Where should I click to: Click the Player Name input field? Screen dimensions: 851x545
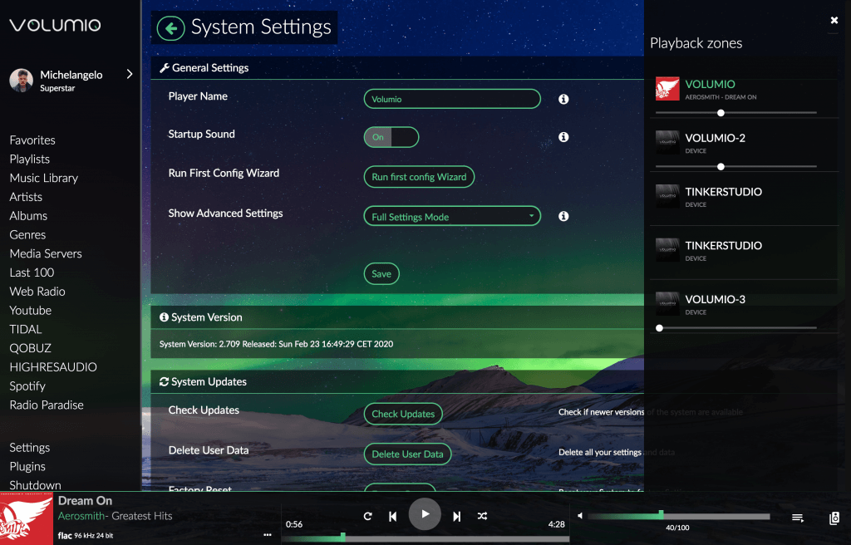(x=451, y=99)
